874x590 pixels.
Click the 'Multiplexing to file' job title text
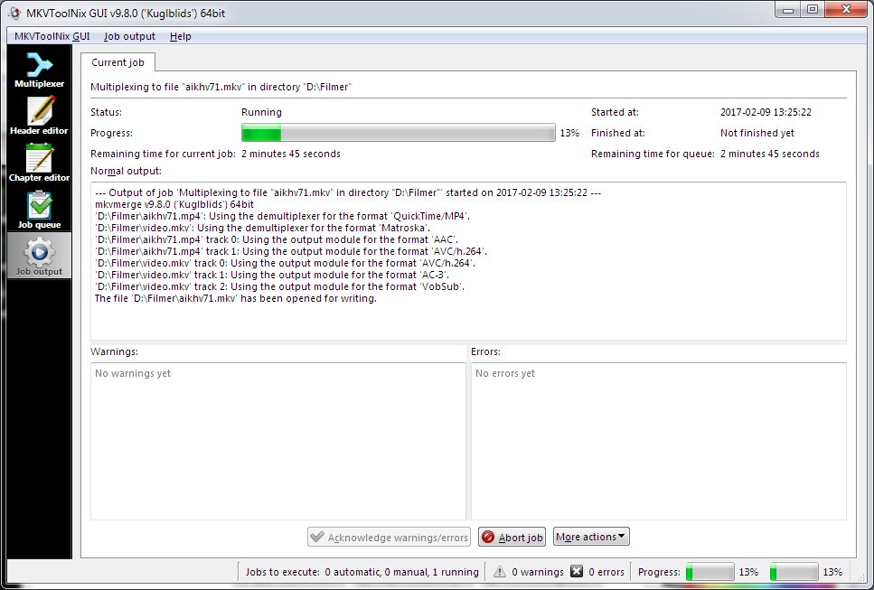[221, 87]
